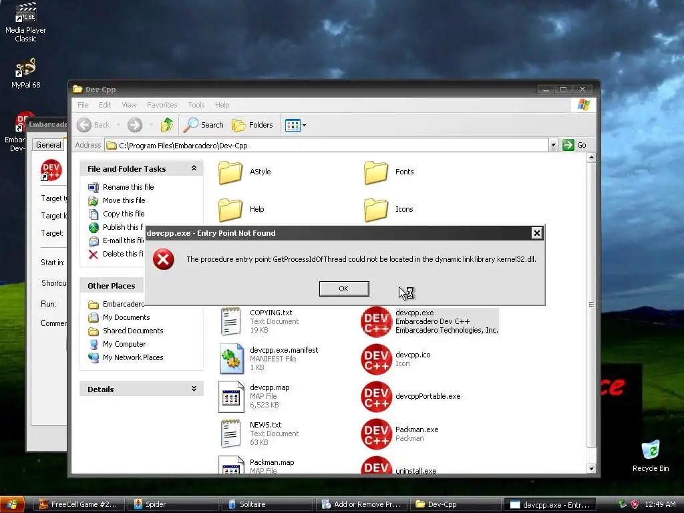
Task: Go to Shared Documents in Other Places
Action: click(x=133, y=331)
